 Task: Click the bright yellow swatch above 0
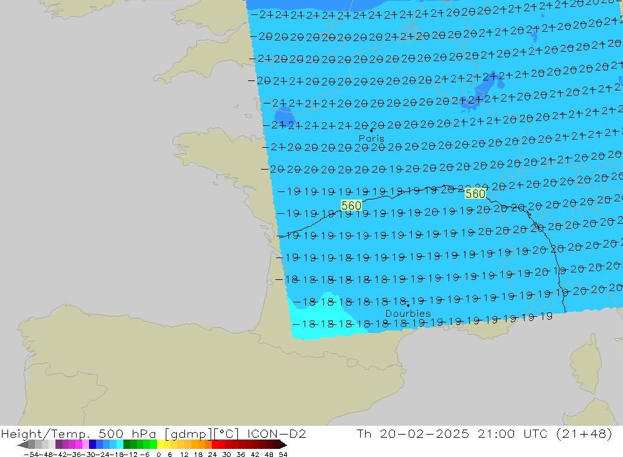161,445
